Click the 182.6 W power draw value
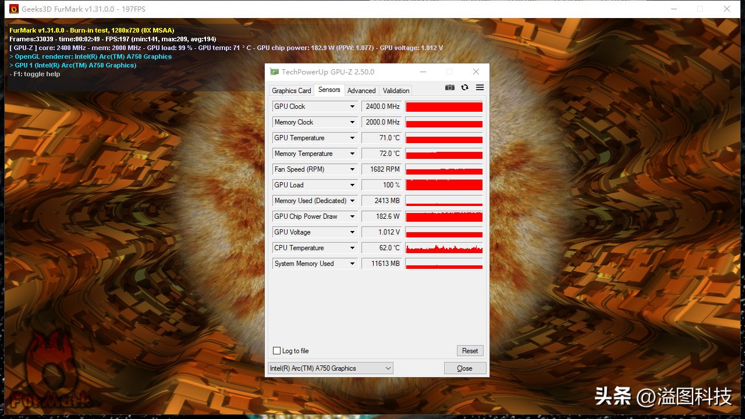This screenshot has width=745, height=419. (x=382, y=216)
